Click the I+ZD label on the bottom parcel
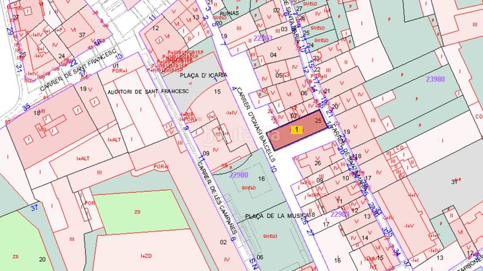Viewport: 483px width, 271px height. tap(146, 255)
